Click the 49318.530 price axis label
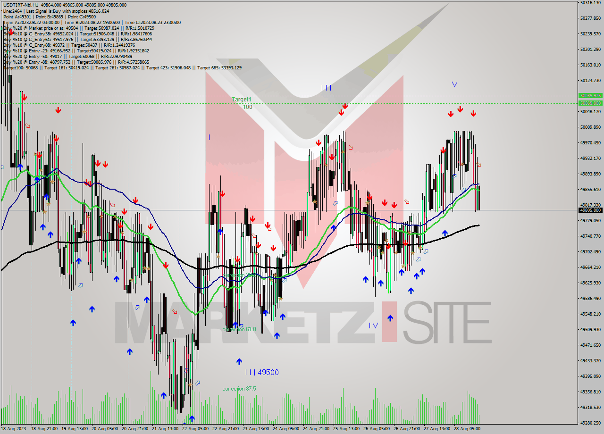604x434 pixels. pos(591,407)
